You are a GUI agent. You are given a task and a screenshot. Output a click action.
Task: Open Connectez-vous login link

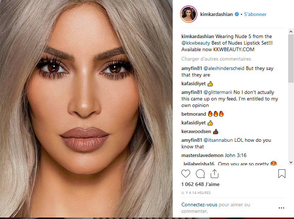pos(199,205)
